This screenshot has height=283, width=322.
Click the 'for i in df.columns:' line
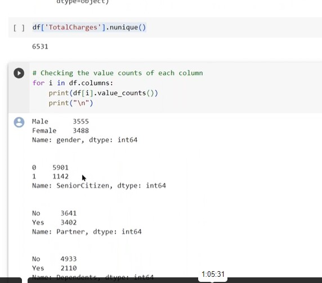pyautogui.click(x=73, y=83)
